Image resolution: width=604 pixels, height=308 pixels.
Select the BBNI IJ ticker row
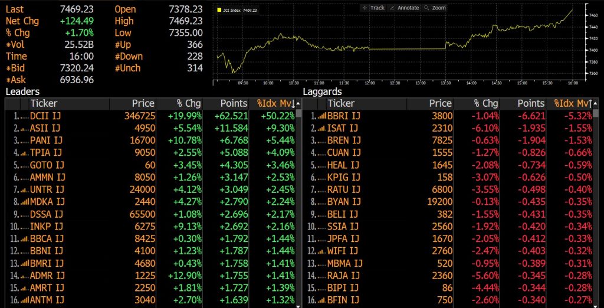click(x=150, y=251)
